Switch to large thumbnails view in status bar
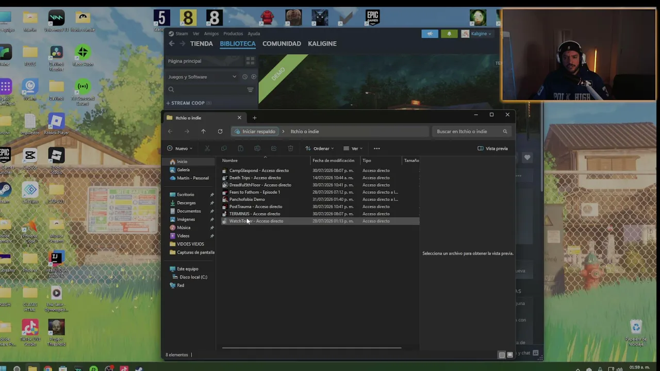Screen dimensions: 660x371 510,355
